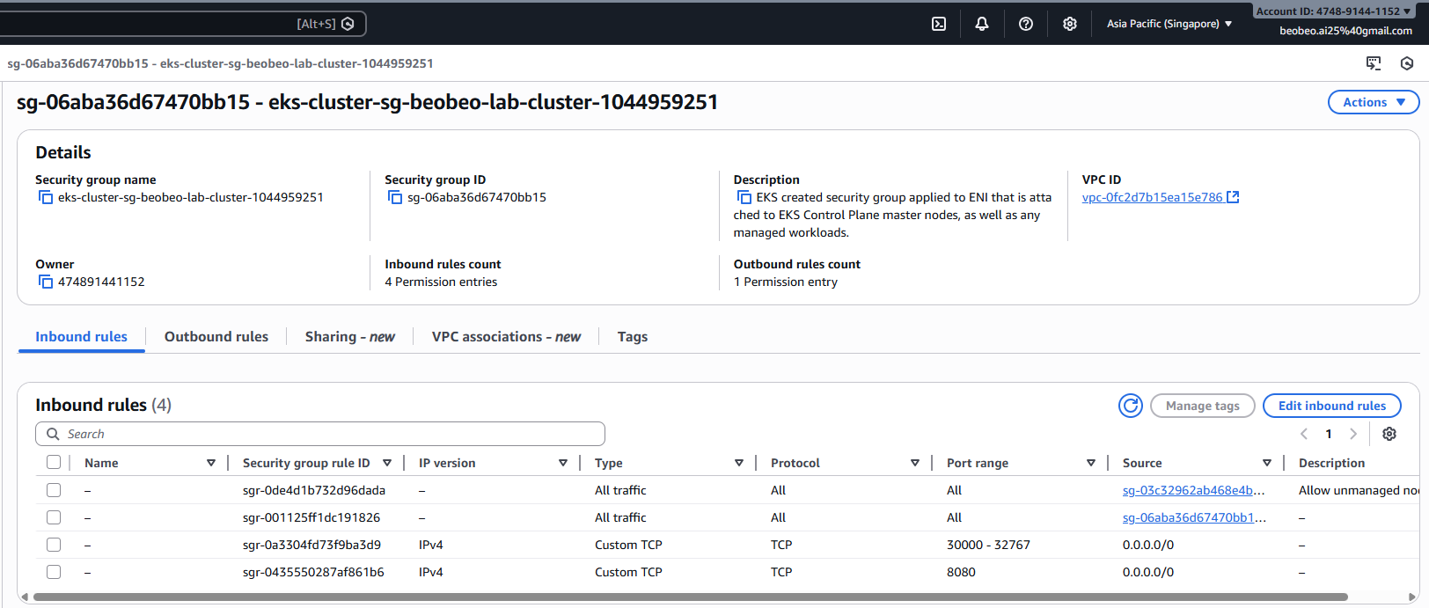This screenshot has width=1429, height=608.
Task: Copy the owner account number
Action: pyautogui.click(x=46, y=282)
